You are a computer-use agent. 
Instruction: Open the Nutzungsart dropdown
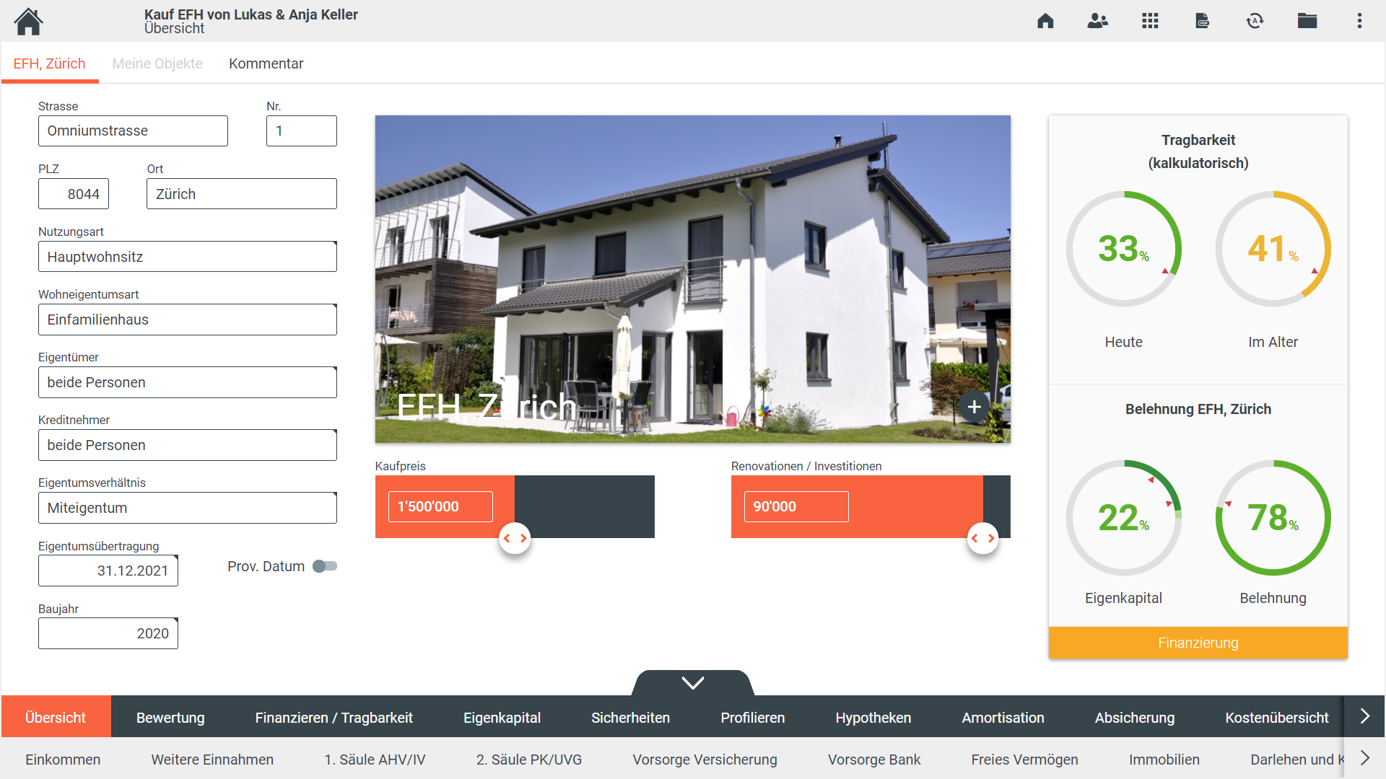click(187, 257)
